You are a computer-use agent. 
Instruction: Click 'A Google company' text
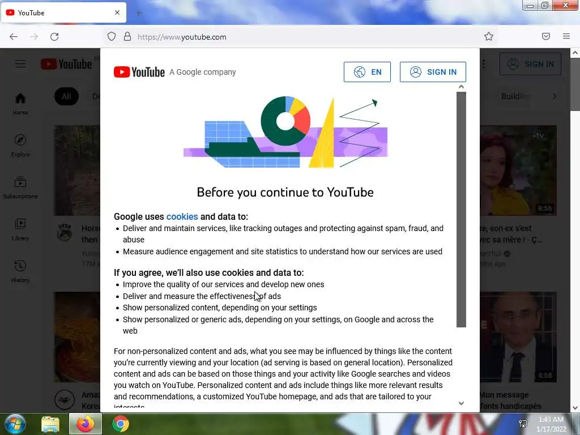[x=203, y=72]
